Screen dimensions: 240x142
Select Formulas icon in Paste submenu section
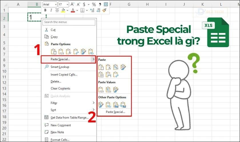pyautogui.click(x=108, y=67)
